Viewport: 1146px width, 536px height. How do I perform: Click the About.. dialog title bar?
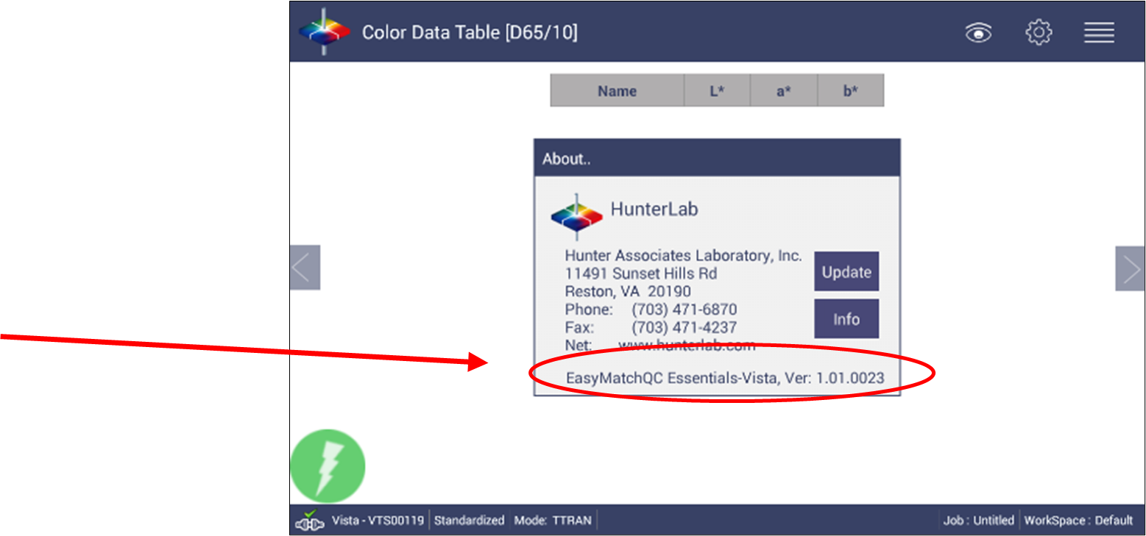coord(717,158)
